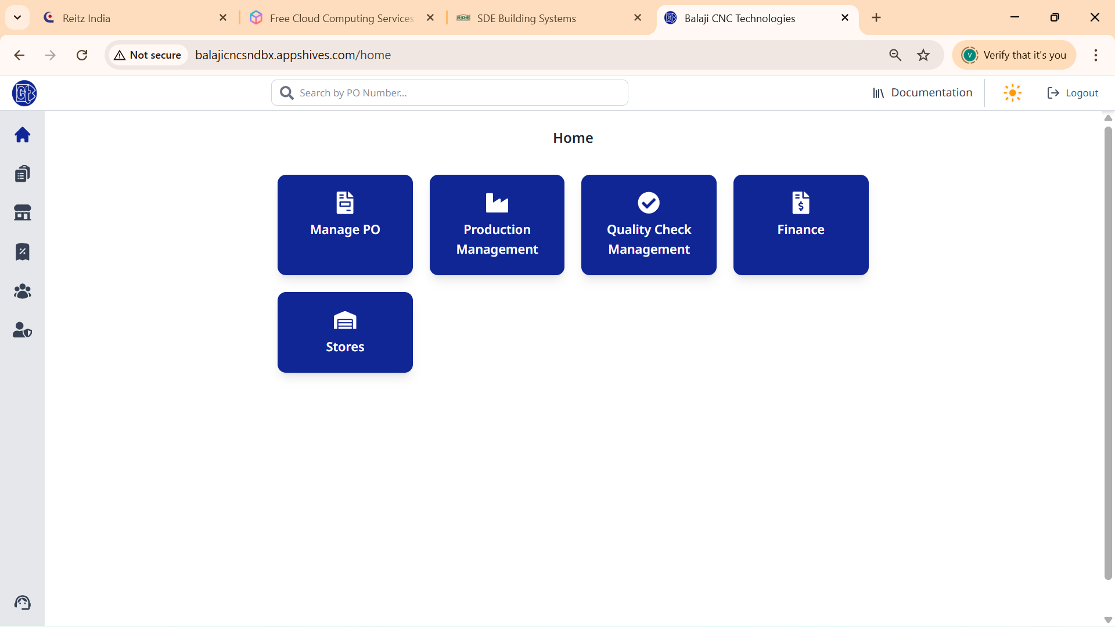Open the support headset icon

22,603
